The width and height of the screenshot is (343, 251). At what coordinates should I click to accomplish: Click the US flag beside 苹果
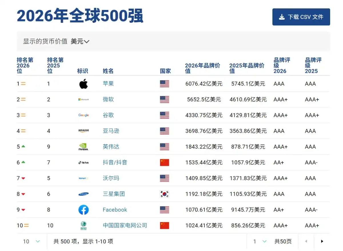click(x=164, y=84)
